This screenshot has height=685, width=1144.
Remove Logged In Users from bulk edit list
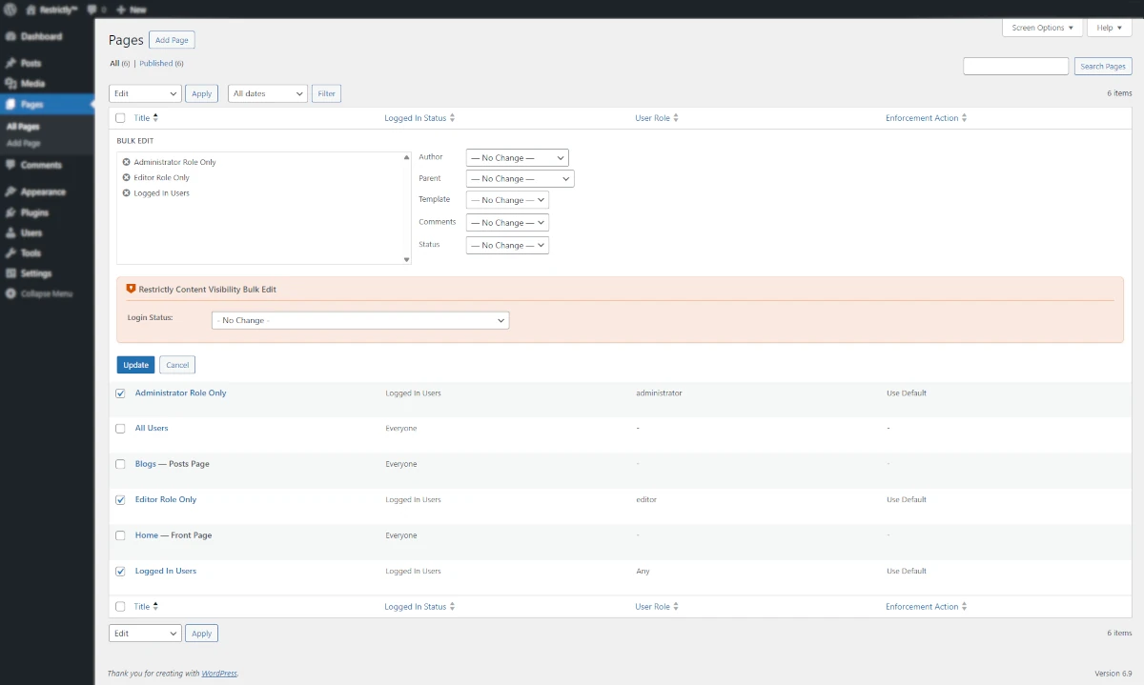[126, 193]
